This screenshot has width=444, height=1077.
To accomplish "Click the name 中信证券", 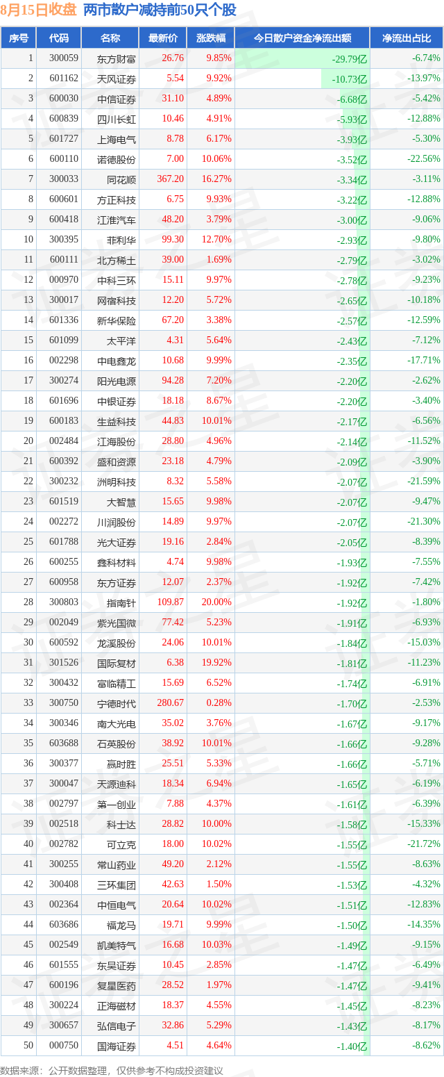I will (117, 99).
